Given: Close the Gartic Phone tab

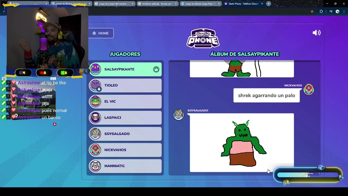Looking at the screenshot, I should coord(262,4).
